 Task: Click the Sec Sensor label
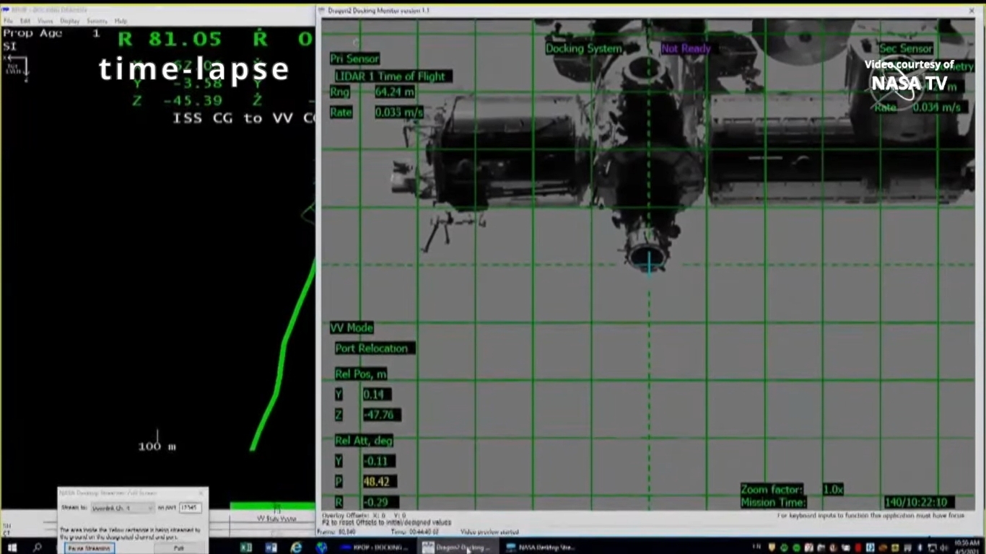(906, 48)
